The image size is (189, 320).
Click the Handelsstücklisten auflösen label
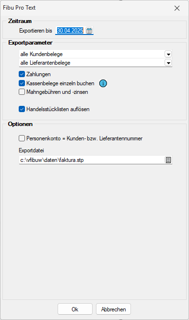58,109
